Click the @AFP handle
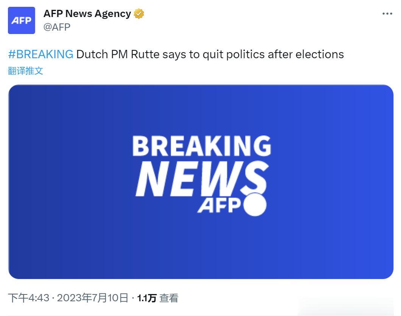401x316 pixels. [x=57, y=27]
